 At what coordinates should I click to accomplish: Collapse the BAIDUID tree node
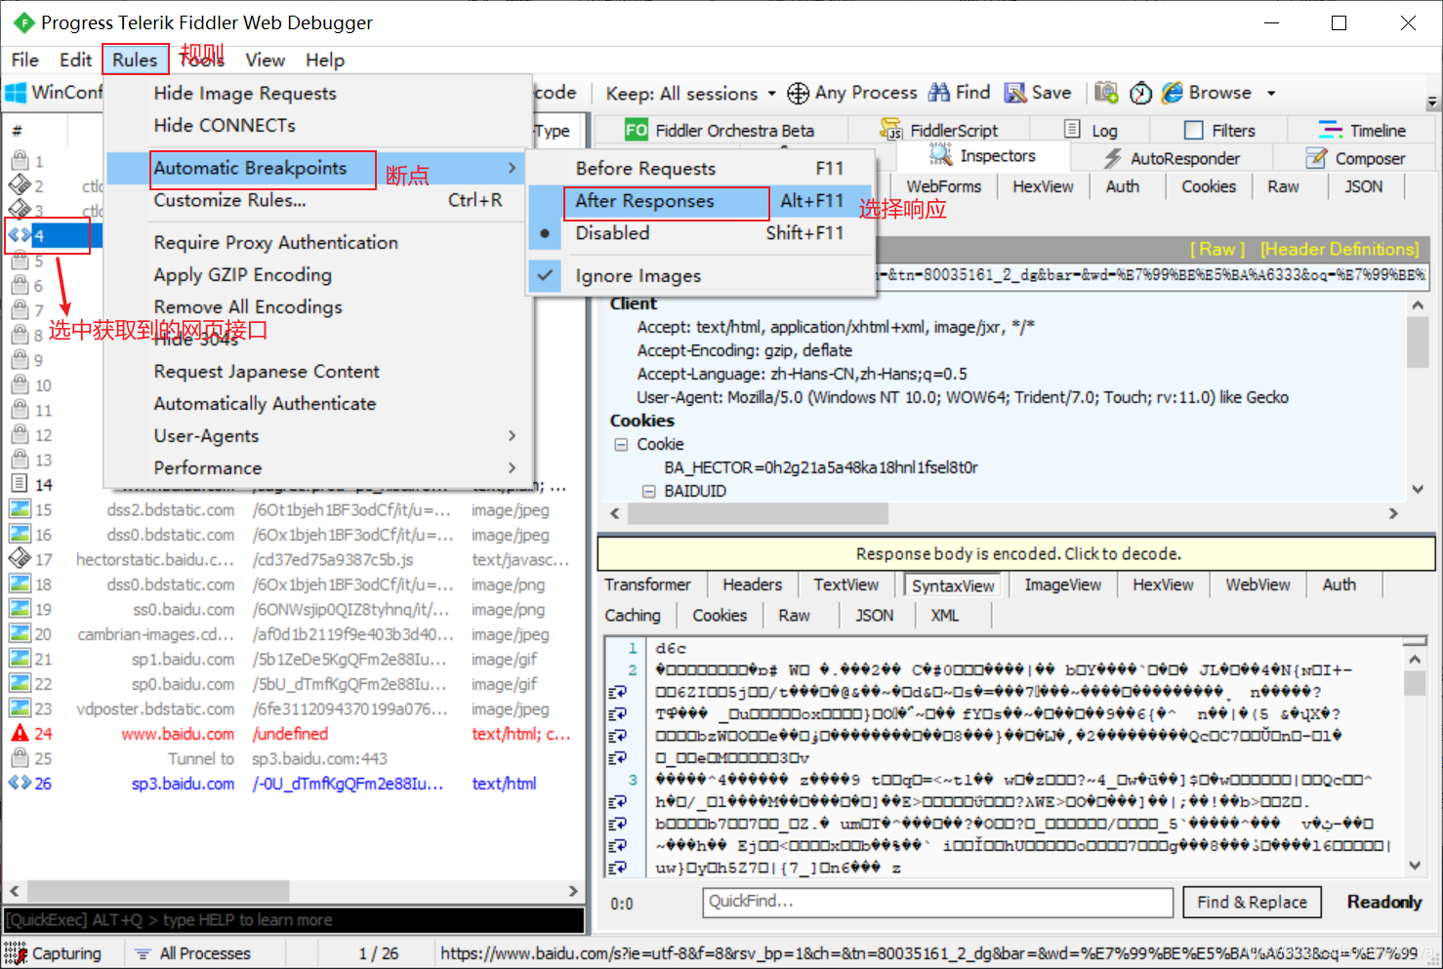click(x=648, y=491)
